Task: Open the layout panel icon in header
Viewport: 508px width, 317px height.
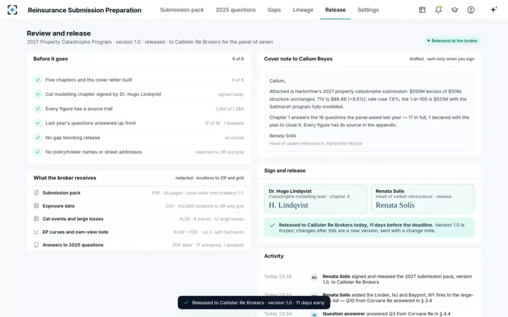Action: pyautogui.click(x=422, y=10)
